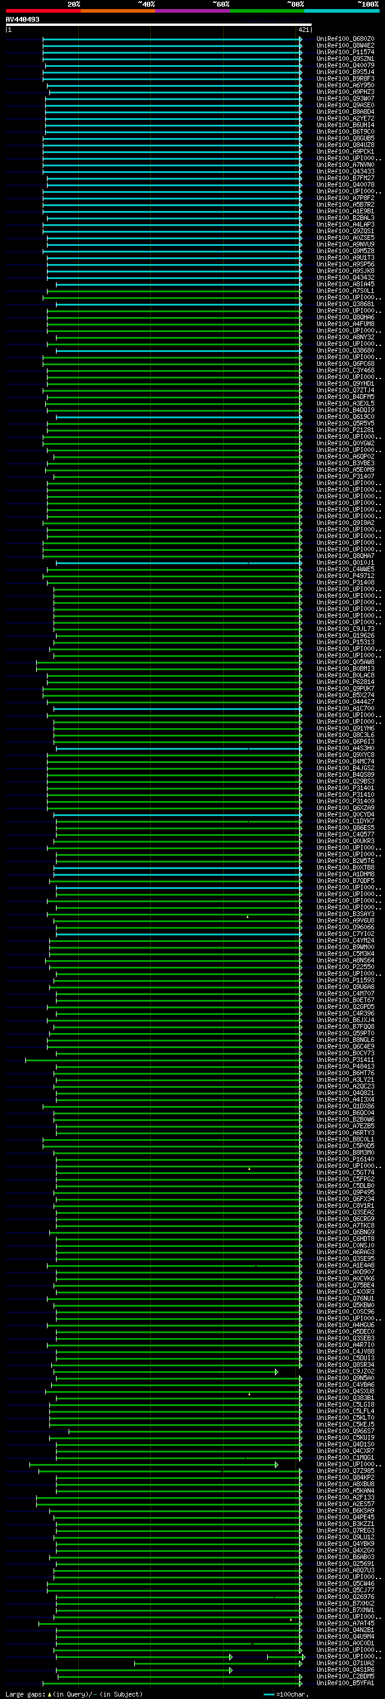Click the orange ~40% identity scale segment
The image size is (385, 1699).
(118, 11)
